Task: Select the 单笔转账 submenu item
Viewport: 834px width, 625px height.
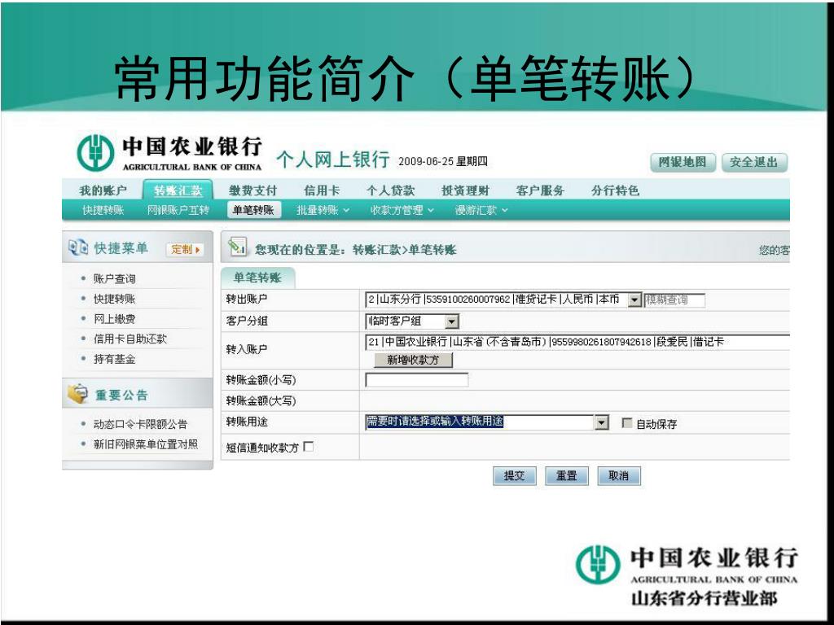Action: click(254, 210)
